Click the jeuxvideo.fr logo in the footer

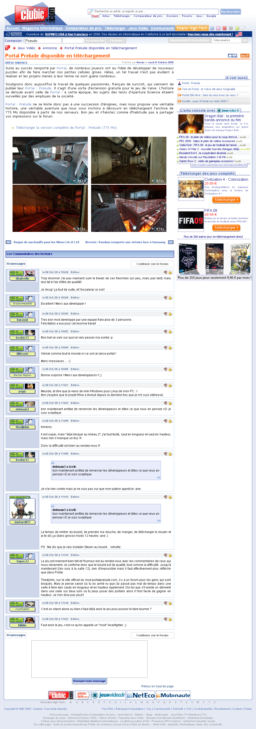pos(108,695)
